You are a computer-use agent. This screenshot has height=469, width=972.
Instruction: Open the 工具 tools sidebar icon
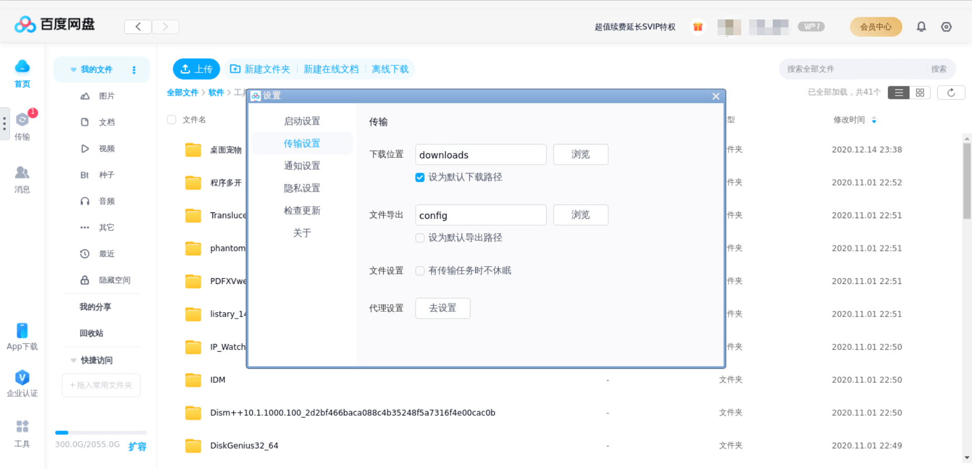click(x=22, y=434)
